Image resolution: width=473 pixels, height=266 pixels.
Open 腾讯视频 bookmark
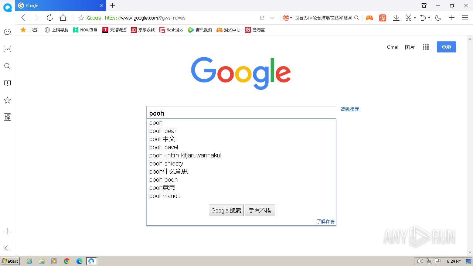coord(200,30)
